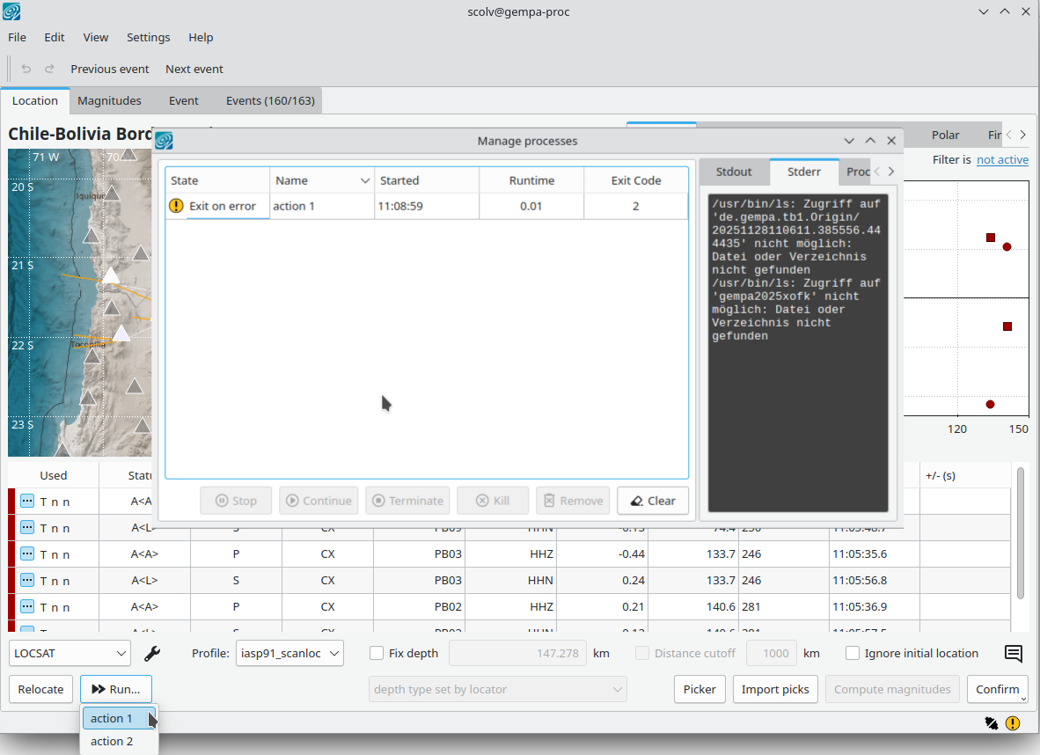
Task: Click the wrench icon for locator settings
Action: point(152,654)
